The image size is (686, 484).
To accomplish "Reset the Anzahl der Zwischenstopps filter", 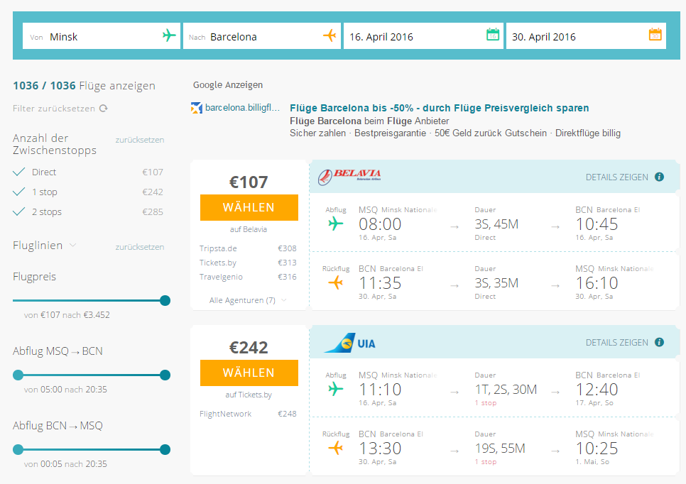I will click(x=140, y=140).
